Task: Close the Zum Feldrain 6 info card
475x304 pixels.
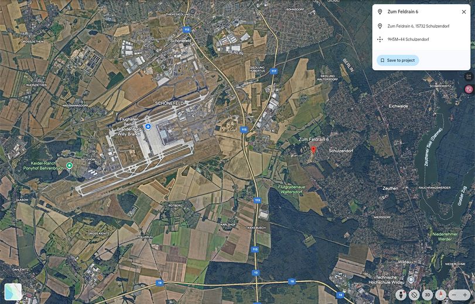Action: (464, 12)
